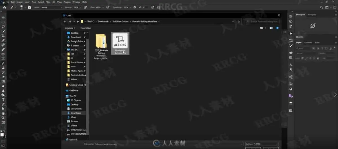Select OneDrive in navigation pane
338x149 pixels.
tap(72, 90)
